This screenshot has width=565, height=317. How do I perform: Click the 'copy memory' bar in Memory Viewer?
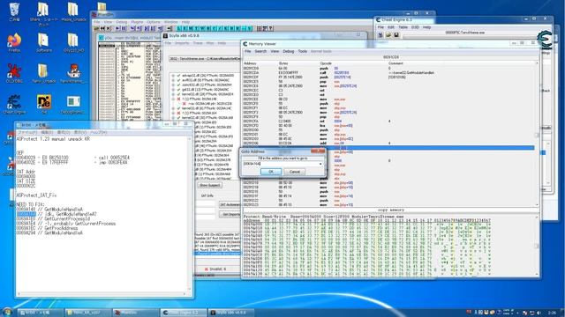(391, 210)
